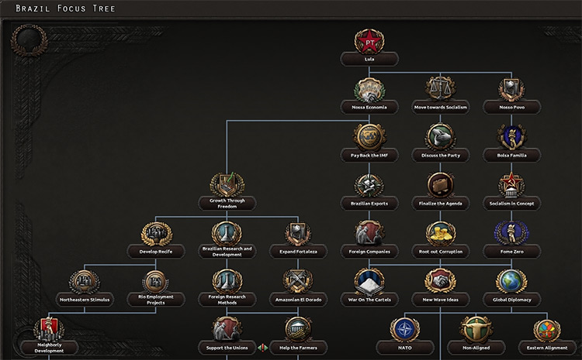Select the Discuss the Party icon
Image resolution: width=582 pixels, height=360 pixels.
pyautogui.click(x=441, y=138)
